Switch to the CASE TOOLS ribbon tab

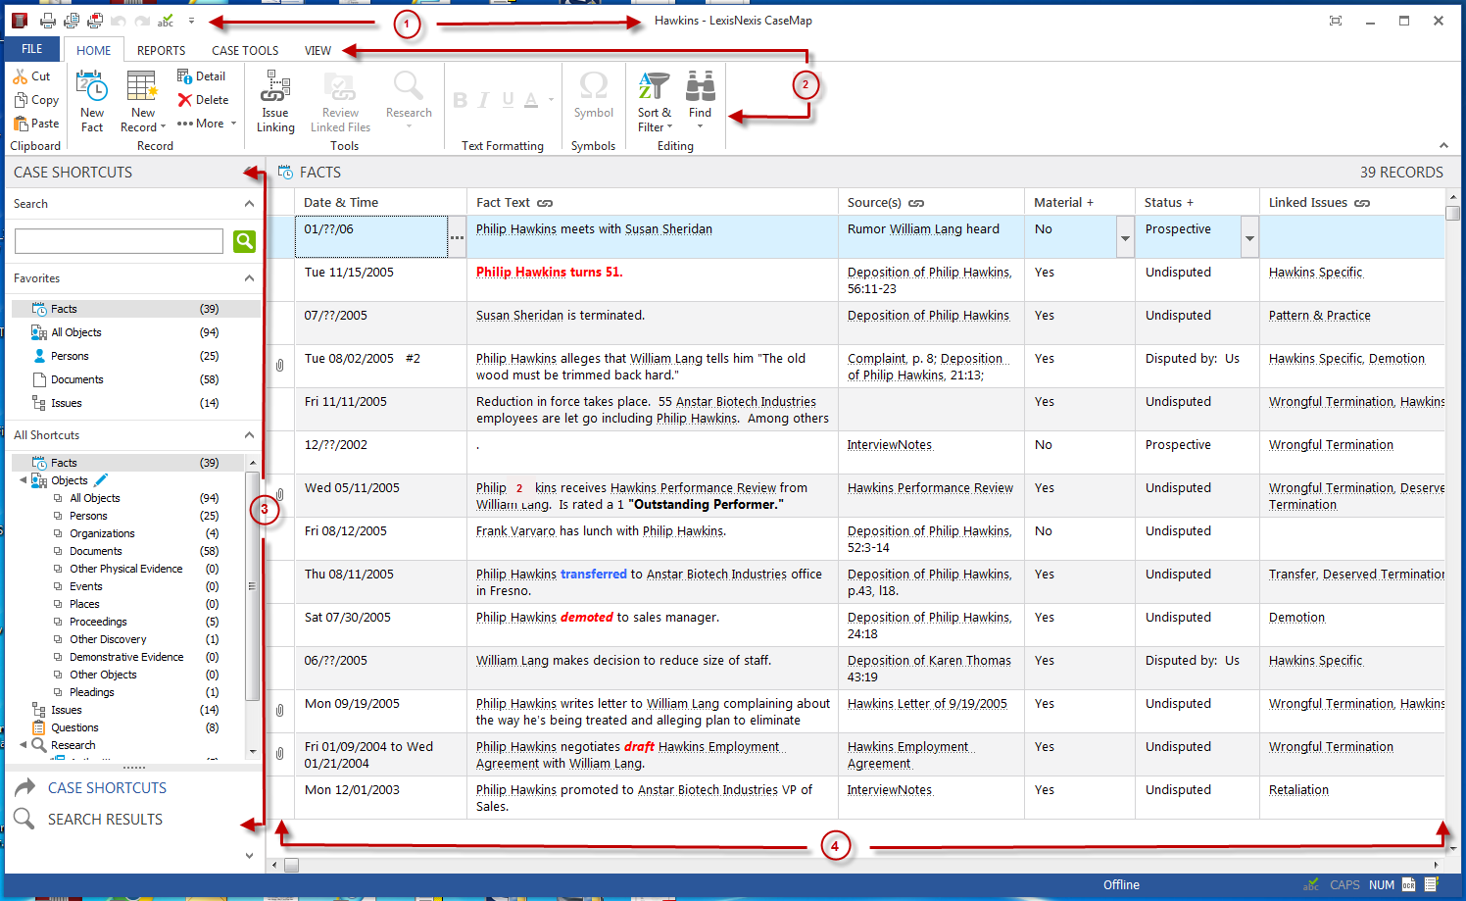(x=245, y=50)
